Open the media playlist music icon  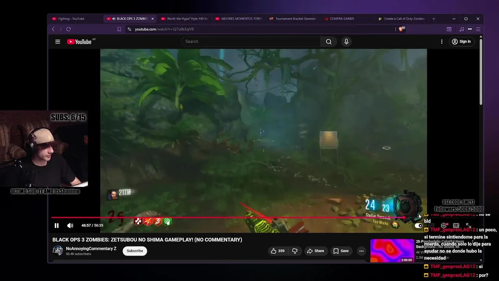pos(462,29)
